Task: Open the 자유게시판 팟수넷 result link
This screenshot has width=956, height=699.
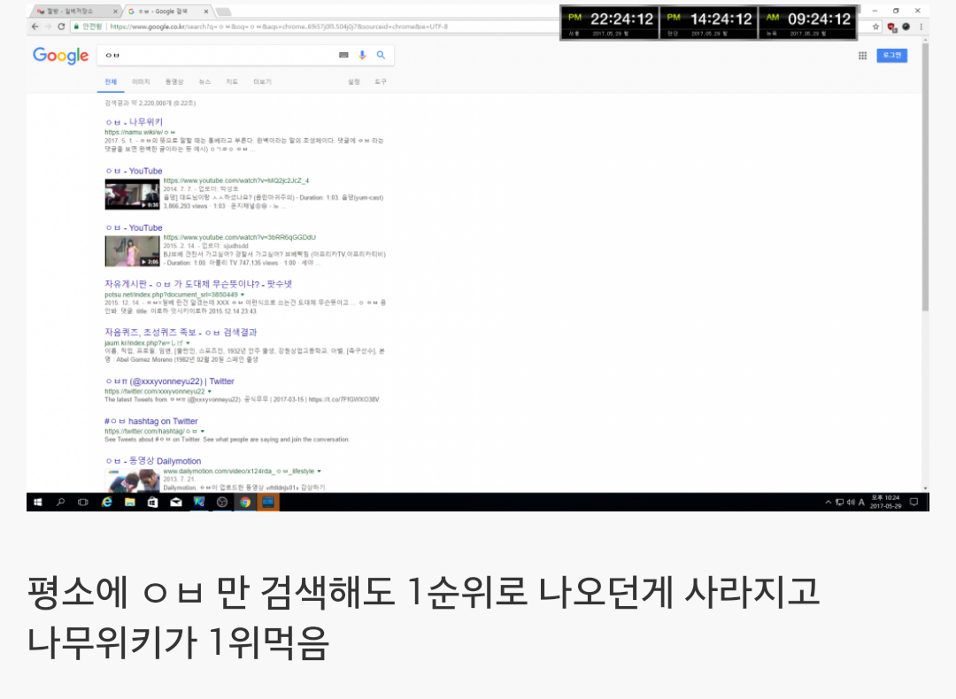Action: point(198,284)
